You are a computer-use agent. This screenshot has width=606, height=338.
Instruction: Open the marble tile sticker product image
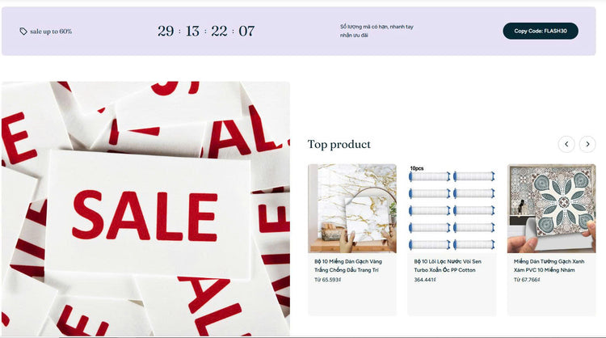(x=352, y=209)
